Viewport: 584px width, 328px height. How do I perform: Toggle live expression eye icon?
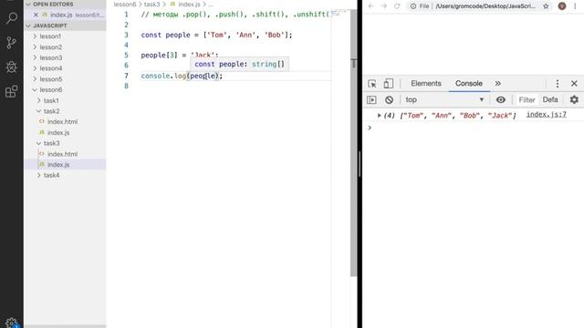[x=501, y=99]
